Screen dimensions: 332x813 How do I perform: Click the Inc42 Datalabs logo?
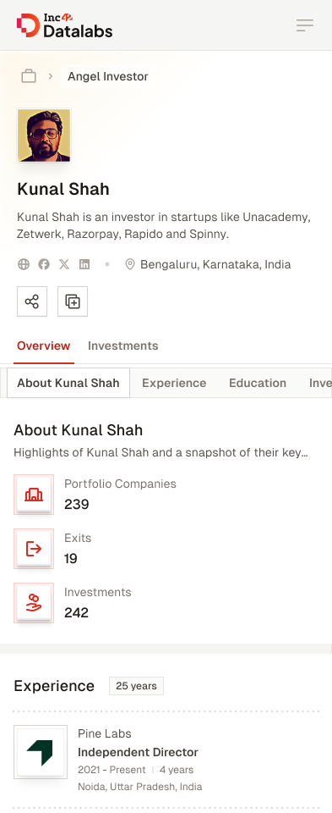pyautogui.click(x=65, y=25)
